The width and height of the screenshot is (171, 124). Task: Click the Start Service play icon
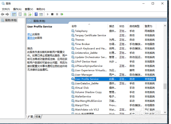pos(48,14)
